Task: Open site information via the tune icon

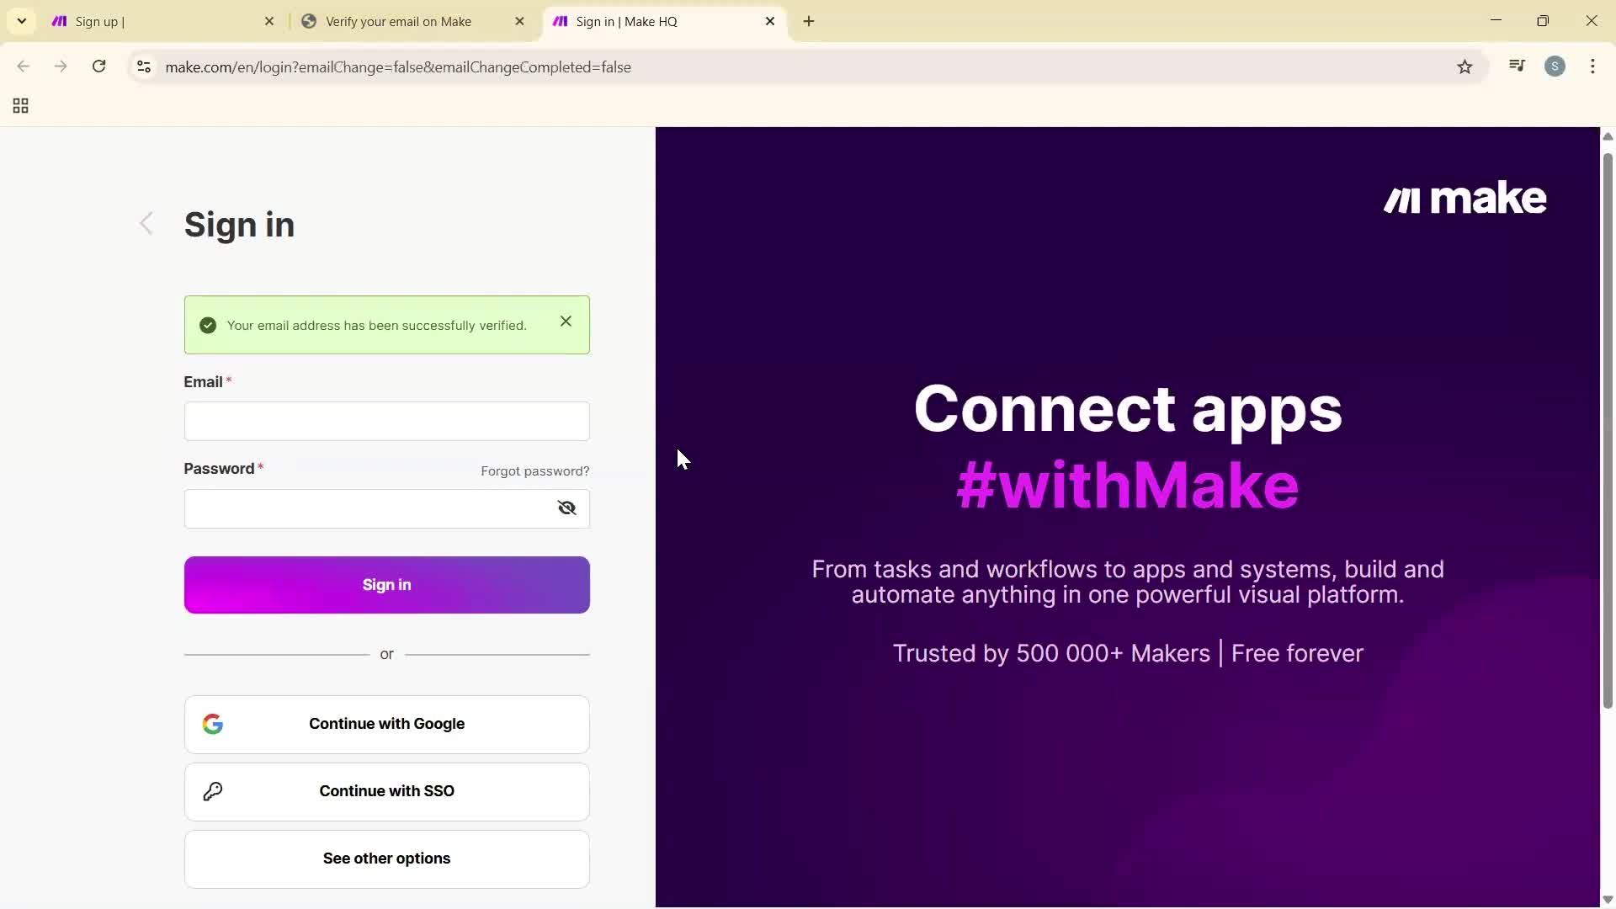Action: pyautogui.click(x=143, y=66)
